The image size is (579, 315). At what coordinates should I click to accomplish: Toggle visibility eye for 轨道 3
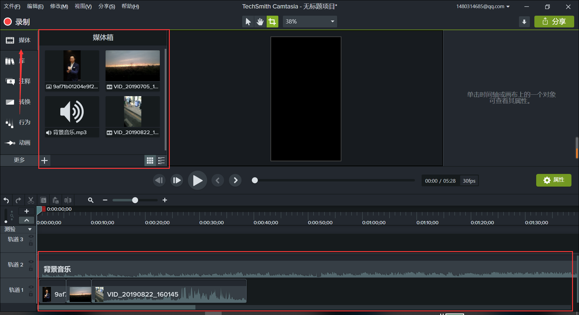[x=31, y=236]
